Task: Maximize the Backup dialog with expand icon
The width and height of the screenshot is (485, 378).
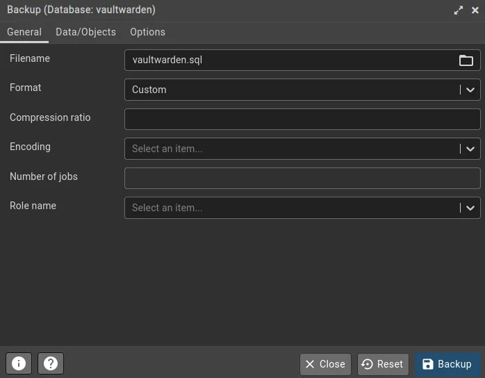Action: pyautogui.click(x=459, y=10)
